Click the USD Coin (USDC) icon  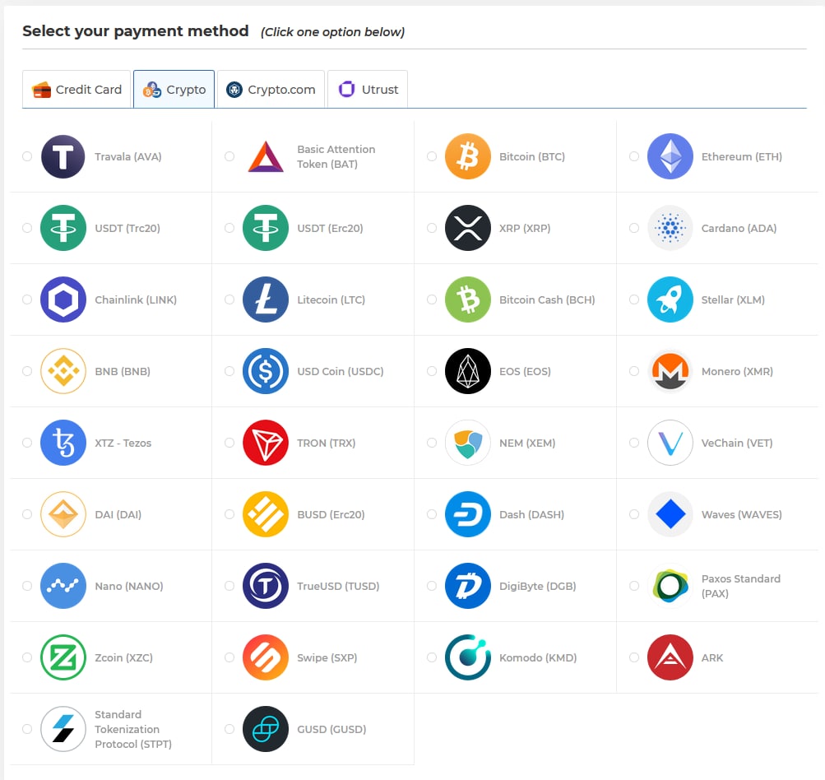(266, 372)
